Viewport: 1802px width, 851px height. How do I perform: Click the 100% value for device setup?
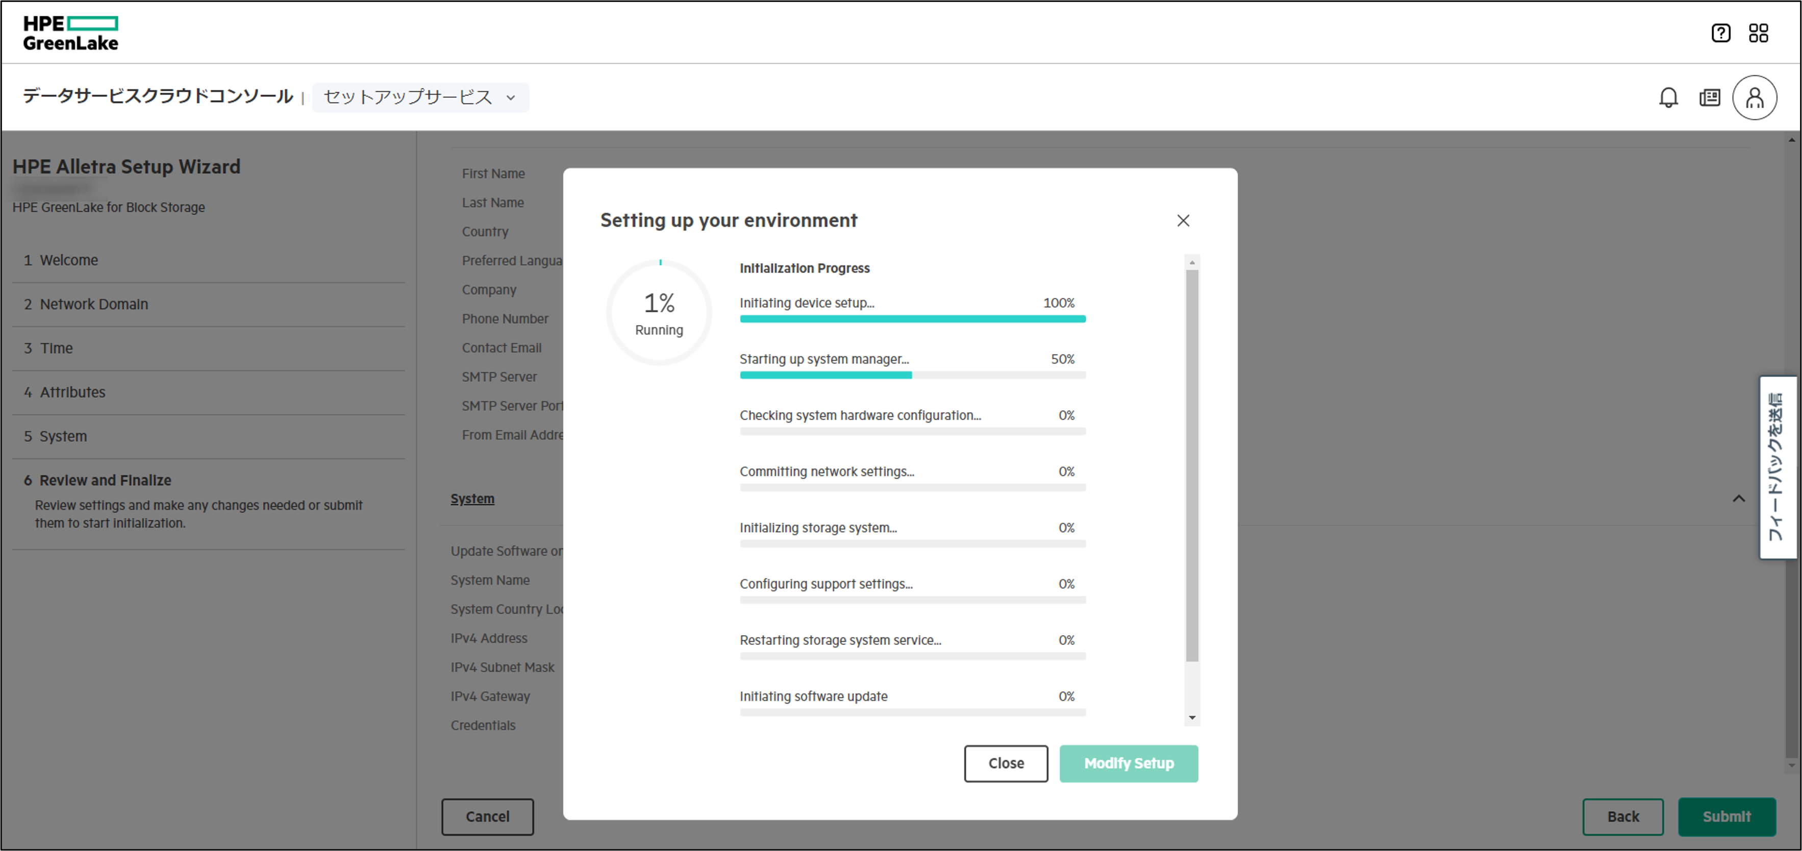pos(1059,303)
